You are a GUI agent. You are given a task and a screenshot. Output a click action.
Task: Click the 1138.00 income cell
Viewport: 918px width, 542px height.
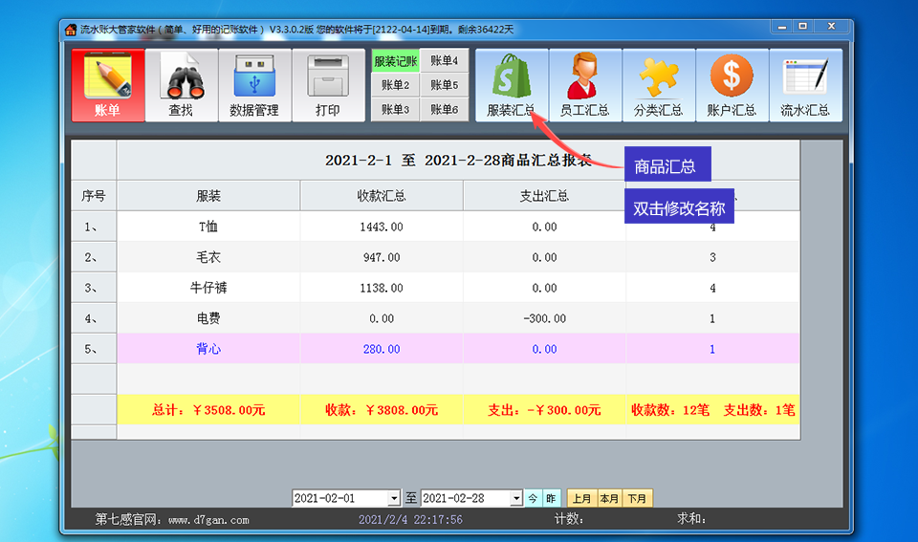pos(382,288)
